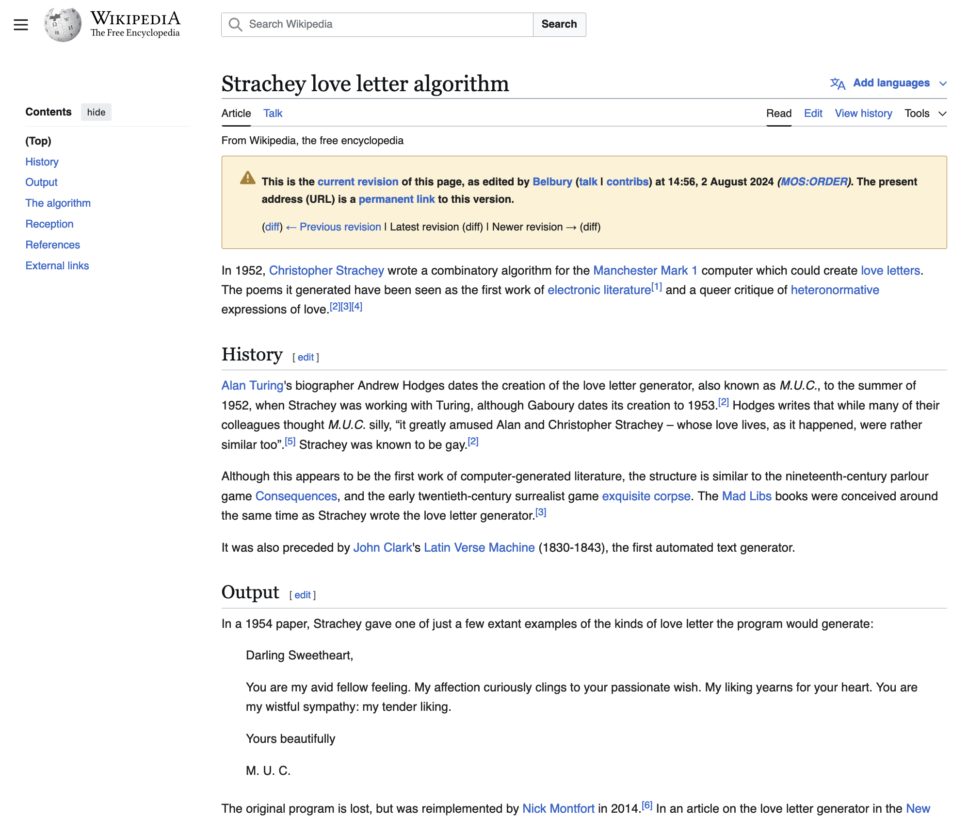Click the Wikipedia globe logo
The height and width of the screenshot is (820, 968).
pyautogui.click(x=63, y=25)
